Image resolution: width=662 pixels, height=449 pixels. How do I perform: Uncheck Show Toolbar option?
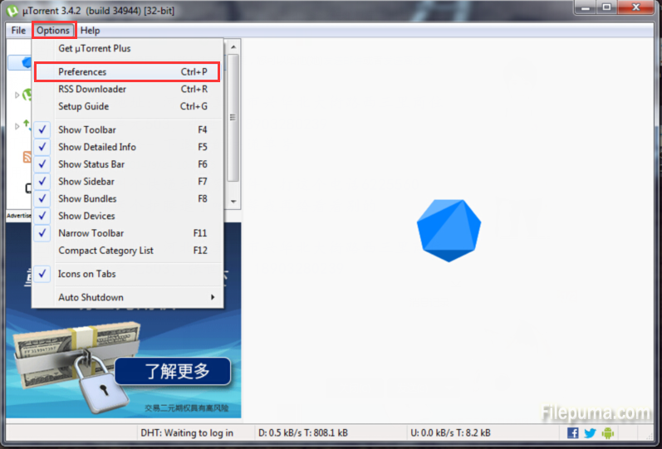pyautogui.click(x=87, y=129)
